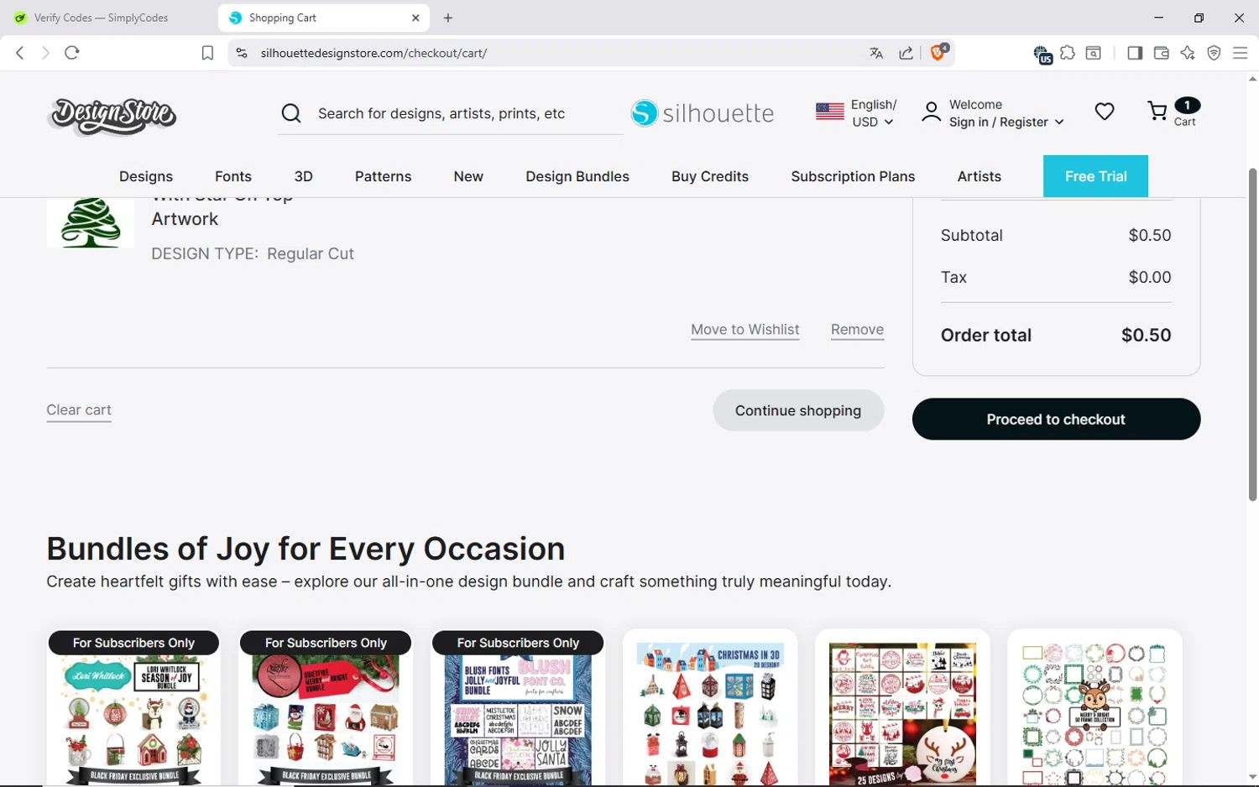Open Leo AI sparkle icon
This screenshot has width=1259, height=787.
[1188, 53]
